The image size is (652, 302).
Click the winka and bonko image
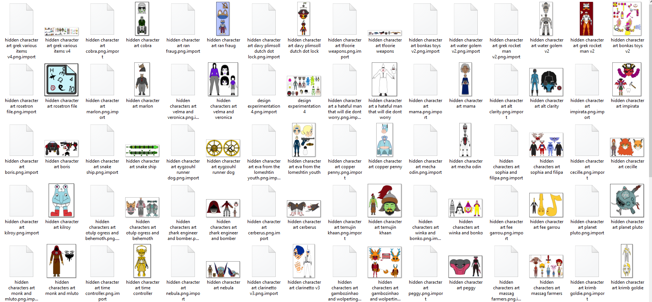465,208
